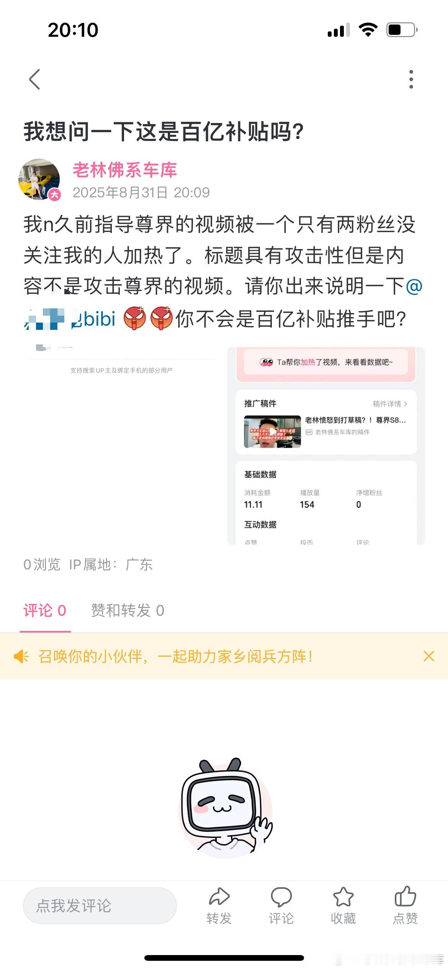Open the author's profile avatar
Viewport: 448px width, 970px height.
[x=39, y=179]
